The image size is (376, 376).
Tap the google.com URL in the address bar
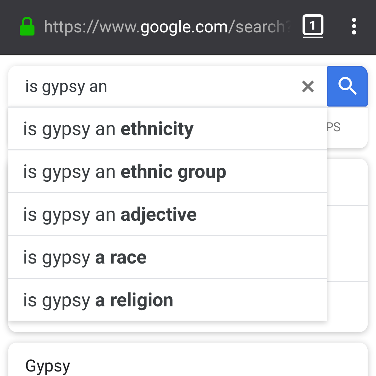tap(167, 27)
